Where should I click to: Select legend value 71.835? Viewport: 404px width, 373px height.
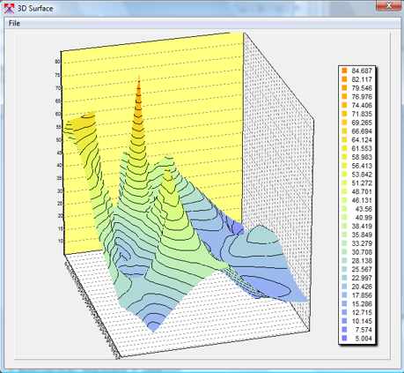click(362, 114)
